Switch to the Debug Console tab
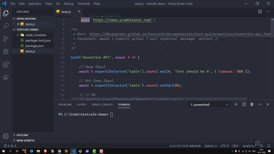This screenshot has width=274, height=154. (x=102, y=104)
